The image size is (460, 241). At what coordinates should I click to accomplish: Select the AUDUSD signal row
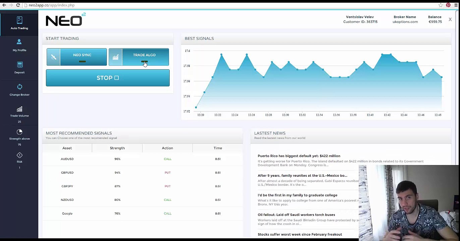(142, 159)
